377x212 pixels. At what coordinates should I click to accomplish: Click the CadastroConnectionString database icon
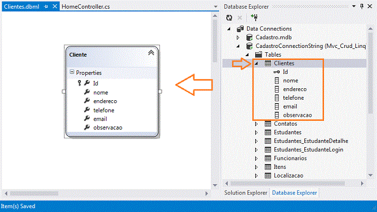(x=250, y=46)
